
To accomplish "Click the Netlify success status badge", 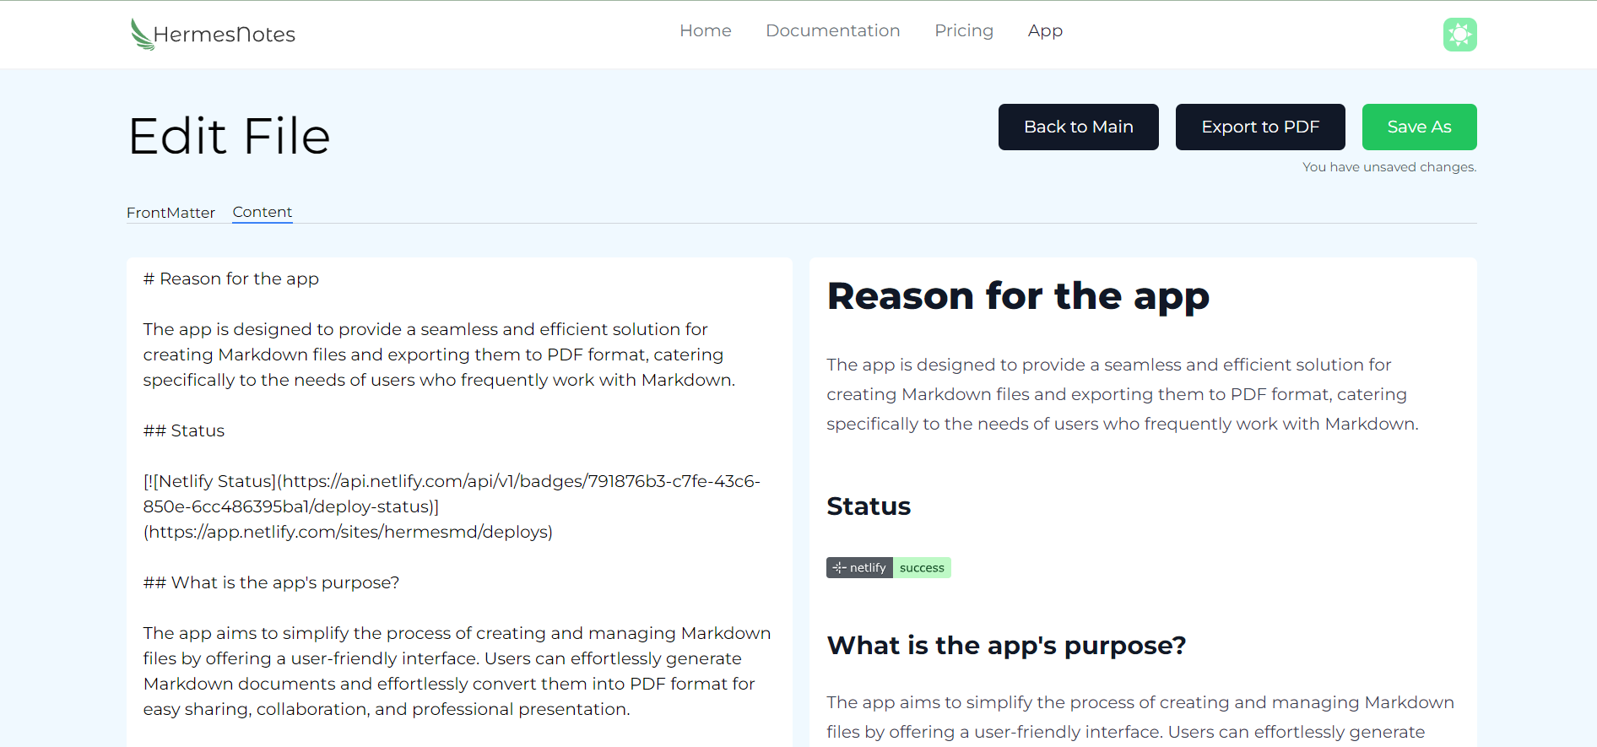I will [x=889, y=568].
